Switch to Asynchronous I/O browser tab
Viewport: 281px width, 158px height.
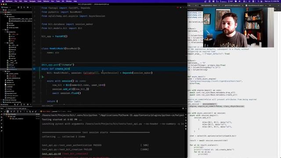pos(256,5)
